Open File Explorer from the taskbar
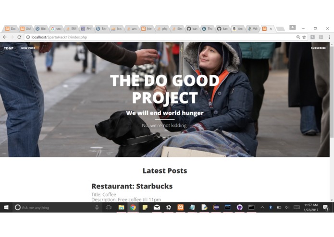Viewport: 334px width, 237px height. 121,207
